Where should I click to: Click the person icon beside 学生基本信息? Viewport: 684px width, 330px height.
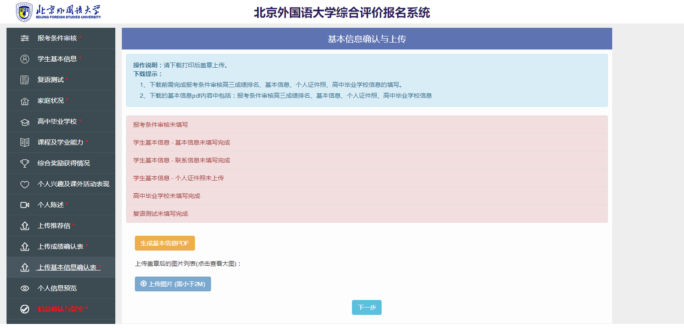[25, 59]
